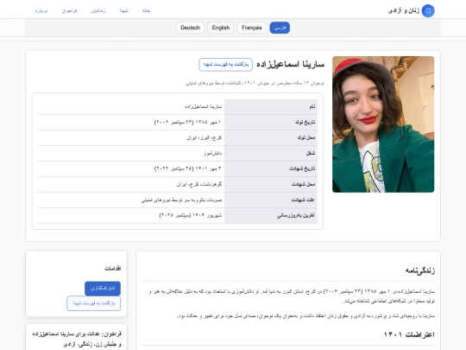The image size is (466, 350).
Task: Open the زندانیان nav link
Action: click(x=98, y=10)
